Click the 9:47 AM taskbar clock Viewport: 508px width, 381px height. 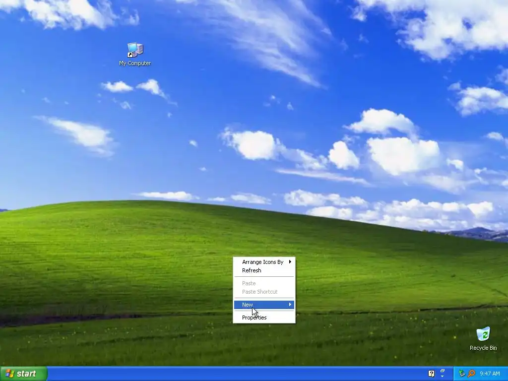pyautogui.click(x=490, y=374)
